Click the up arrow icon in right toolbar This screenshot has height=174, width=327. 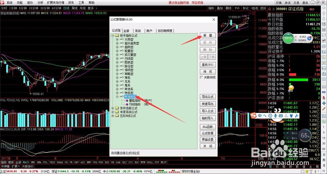pos(324,13)
